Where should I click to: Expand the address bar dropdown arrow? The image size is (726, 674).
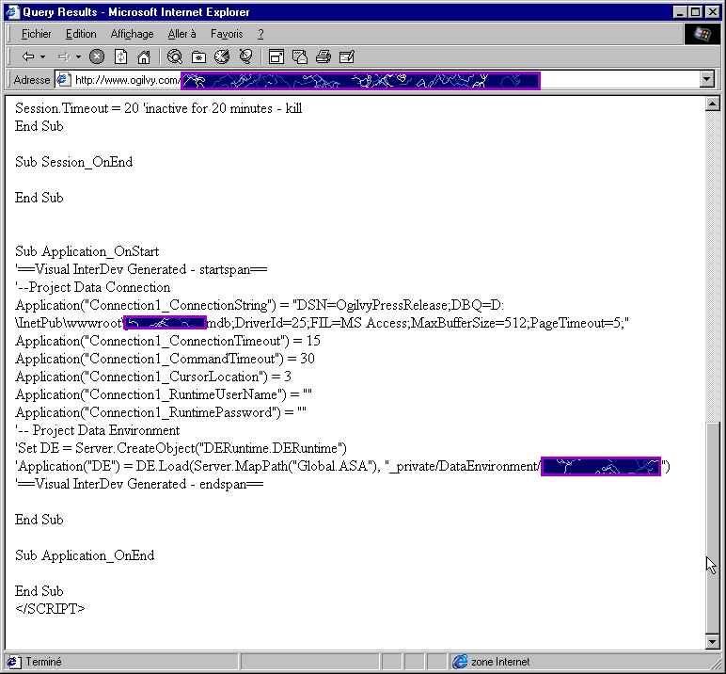[706, 80]
